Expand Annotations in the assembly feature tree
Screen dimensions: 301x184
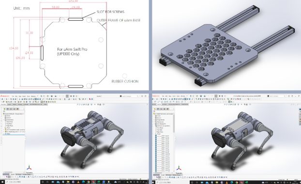pyautogui.click(x=4, y=120)
